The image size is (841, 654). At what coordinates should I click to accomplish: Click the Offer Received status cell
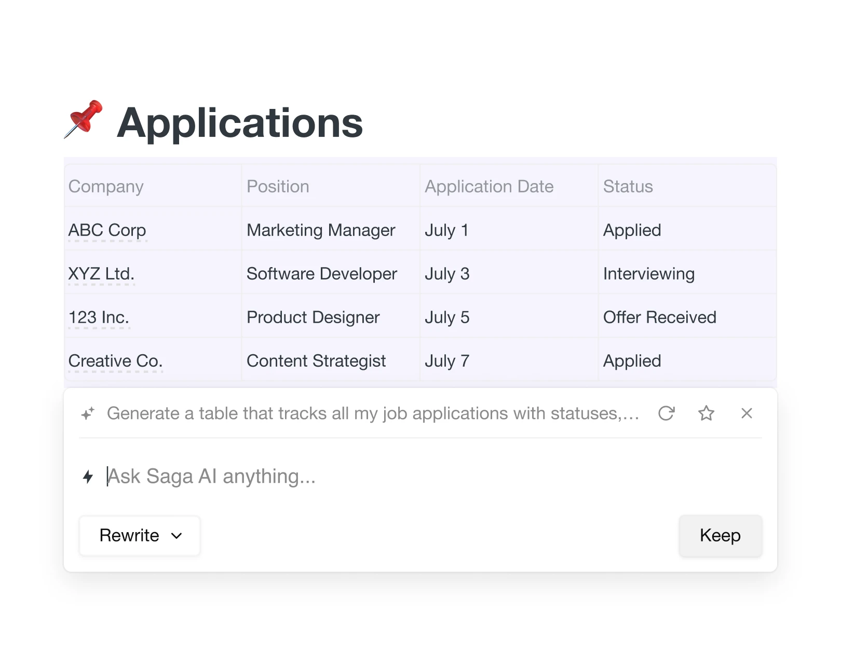pos(659,317)
